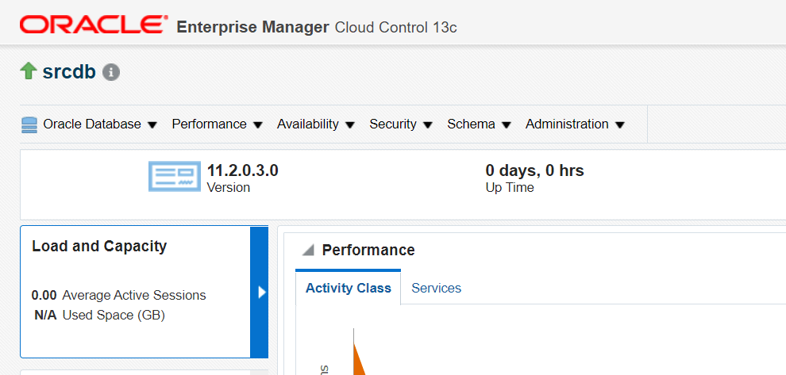Screen dimensions: 786x375
Task: Open the Performance menu
Action: pos(217,124)
